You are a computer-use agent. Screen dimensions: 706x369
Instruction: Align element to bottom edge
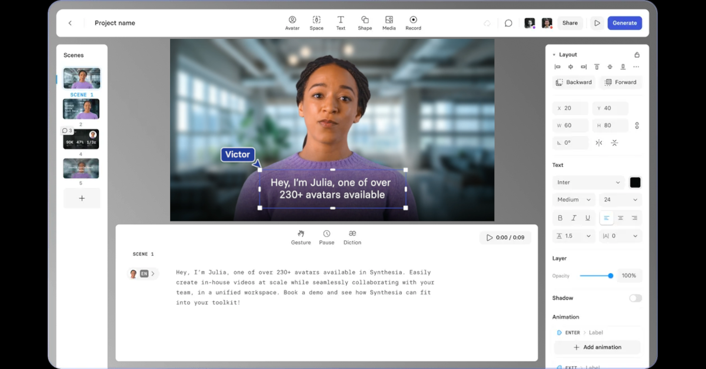point(623,67)
